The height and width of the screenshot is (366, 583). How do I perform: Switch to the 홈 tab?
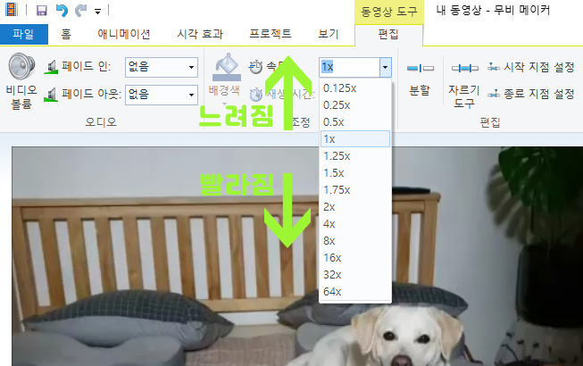pos(66,34)
